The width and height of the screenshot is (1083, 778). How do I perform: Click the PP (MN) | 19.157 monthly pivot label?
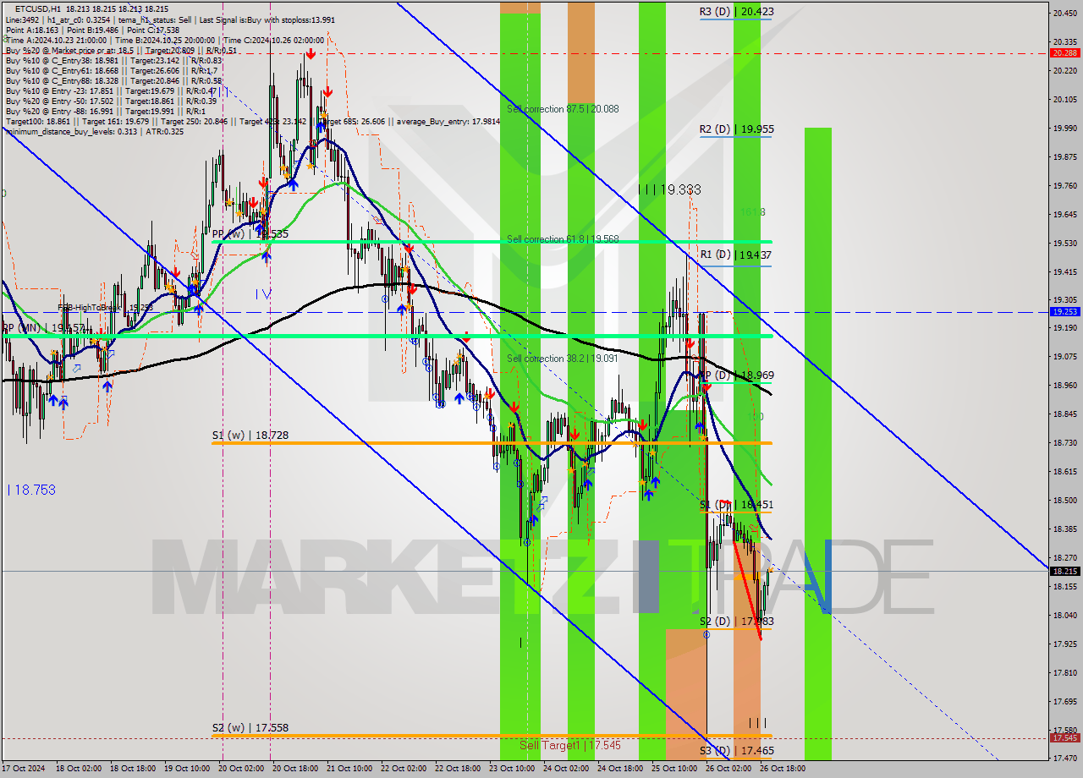click(44, 327)
